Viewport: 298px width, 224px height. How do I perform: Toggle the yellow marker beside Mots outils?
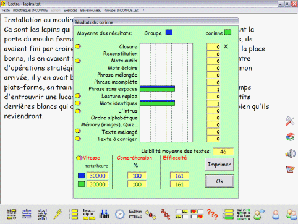[x=78, y=61]
